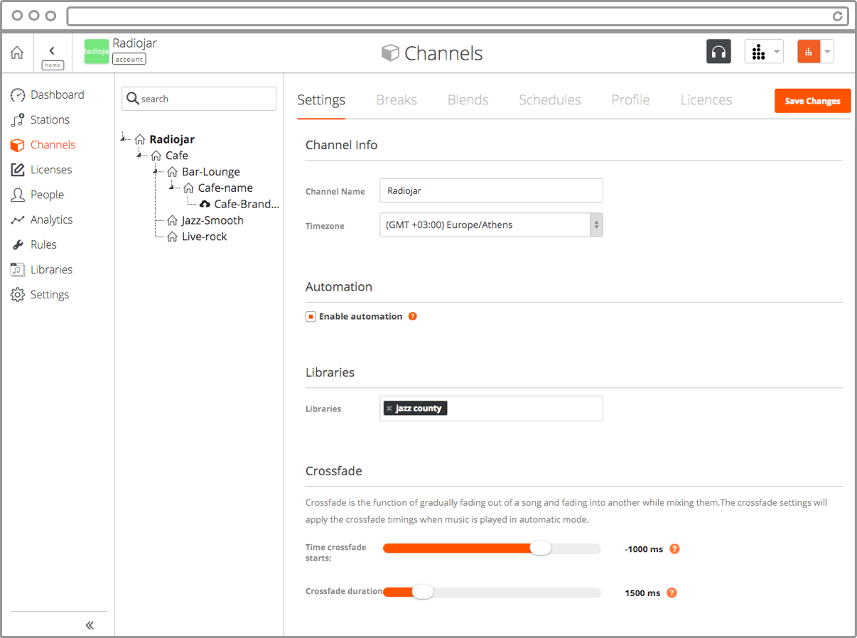The width and height of the screenshot is (857, 638).
Task: Click the Time crossfade starts slider handle
Action: [541, 548]
